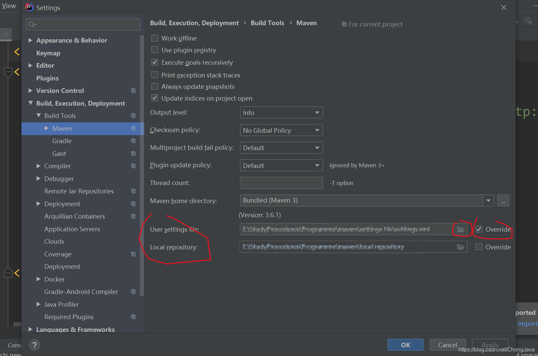Open the help question mark button
The image size is (538, 356).
35,345
